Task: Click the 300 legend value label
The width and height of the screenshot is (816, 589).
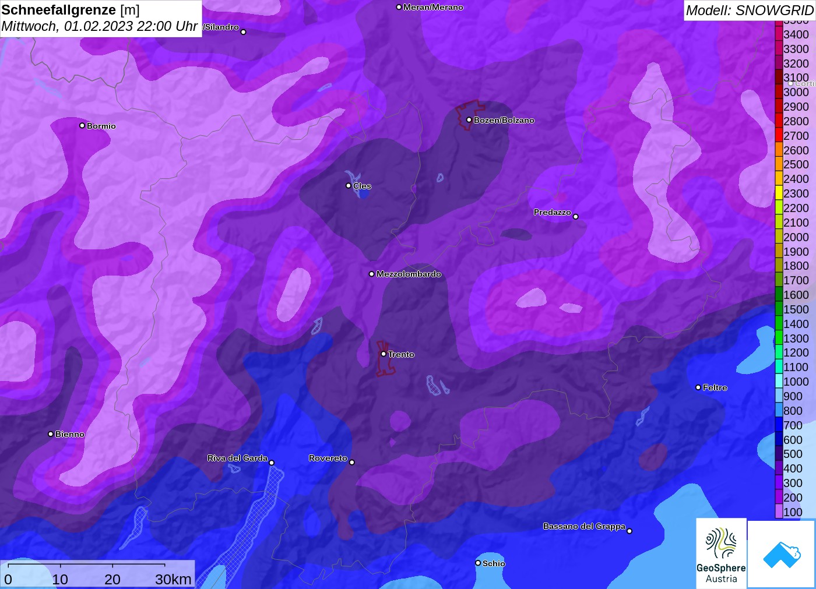Action: [793, 483]
